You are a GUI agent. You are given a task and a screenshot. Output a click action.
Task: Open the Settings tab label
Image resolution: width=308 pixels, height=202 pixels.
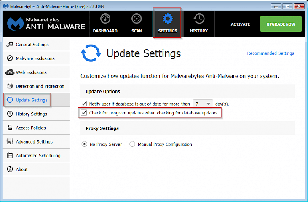(x=168, y=31)
